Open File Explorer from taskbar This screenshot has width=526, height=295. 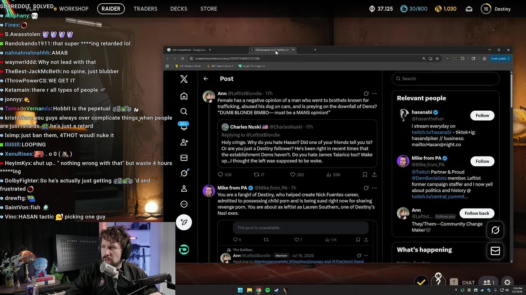(249, 290)
